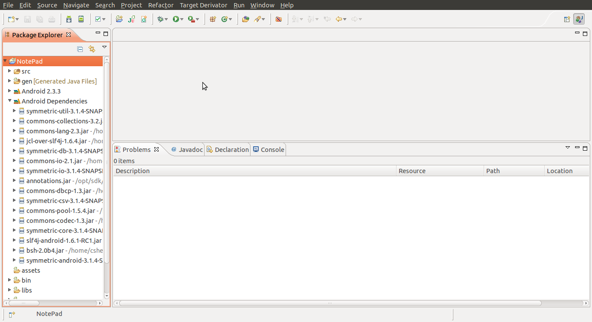Click the Open Type folder icon
Viewport: 592px width, 322px height.
[245, 19]
